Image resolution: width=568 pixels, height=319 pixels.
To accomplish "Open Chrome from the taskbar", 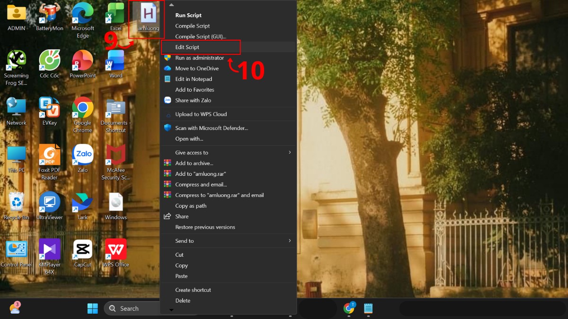I will click(x=349, y=308).
